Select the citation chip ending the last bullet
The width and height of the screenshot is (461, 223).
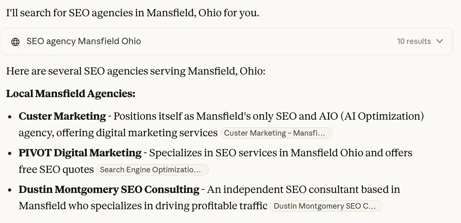click(326, 206)
